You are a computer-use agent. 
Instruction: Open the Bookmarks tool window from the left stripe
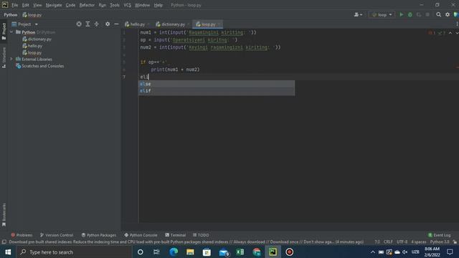point(4,215)
